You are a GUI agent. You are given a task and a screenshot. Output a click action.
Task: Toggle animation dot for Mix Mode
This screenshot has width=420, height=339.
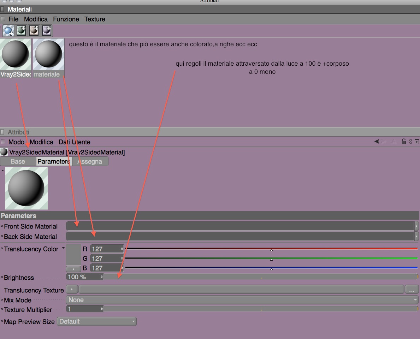tap(2, 300)
